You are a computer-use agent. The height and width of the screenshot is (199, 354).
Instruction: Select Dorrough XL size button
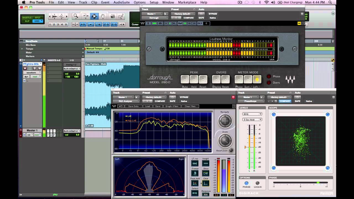(174, 23)
